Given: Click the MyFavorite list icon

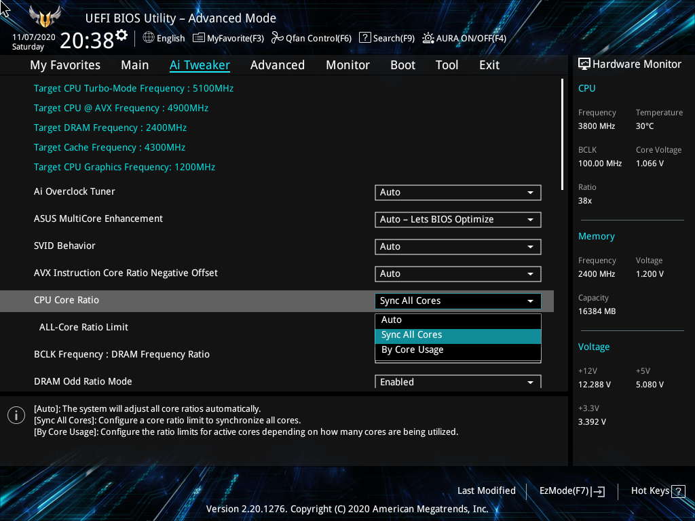Looking at the screenshot, I should coord(199,38).
